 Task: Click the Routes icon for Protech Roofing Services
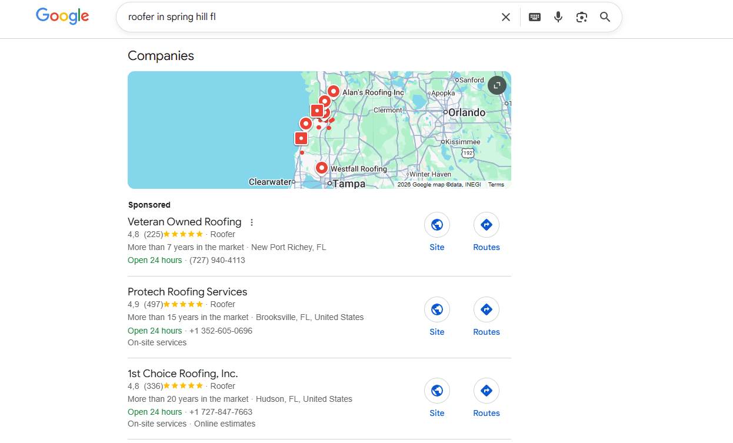coord(487,309)
